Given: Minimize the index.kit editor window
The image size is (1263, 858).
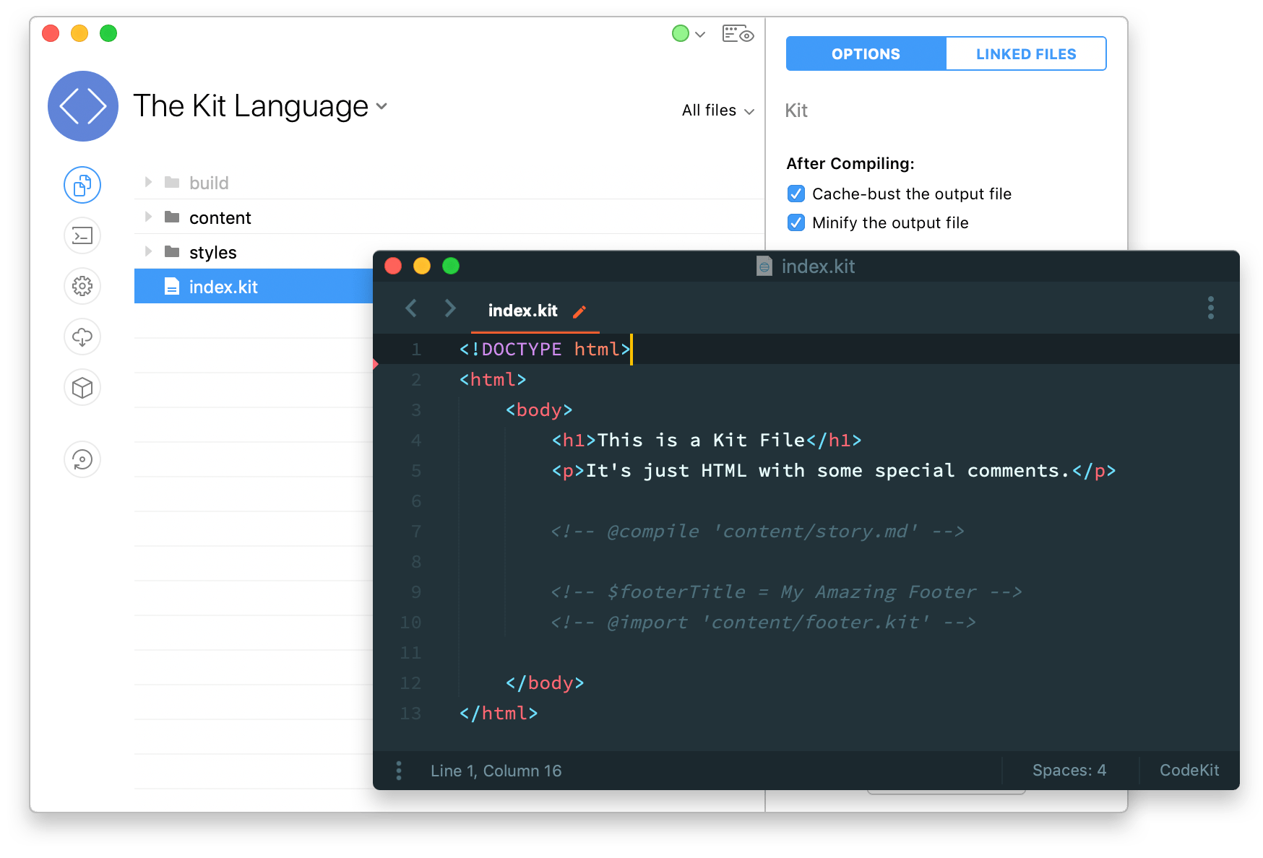Looking at the screenshot, I should (422, 266).
